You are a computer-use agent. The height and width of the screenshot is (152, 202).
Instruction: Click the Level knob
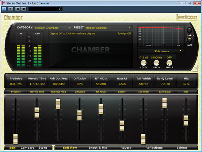click(144, 63)
